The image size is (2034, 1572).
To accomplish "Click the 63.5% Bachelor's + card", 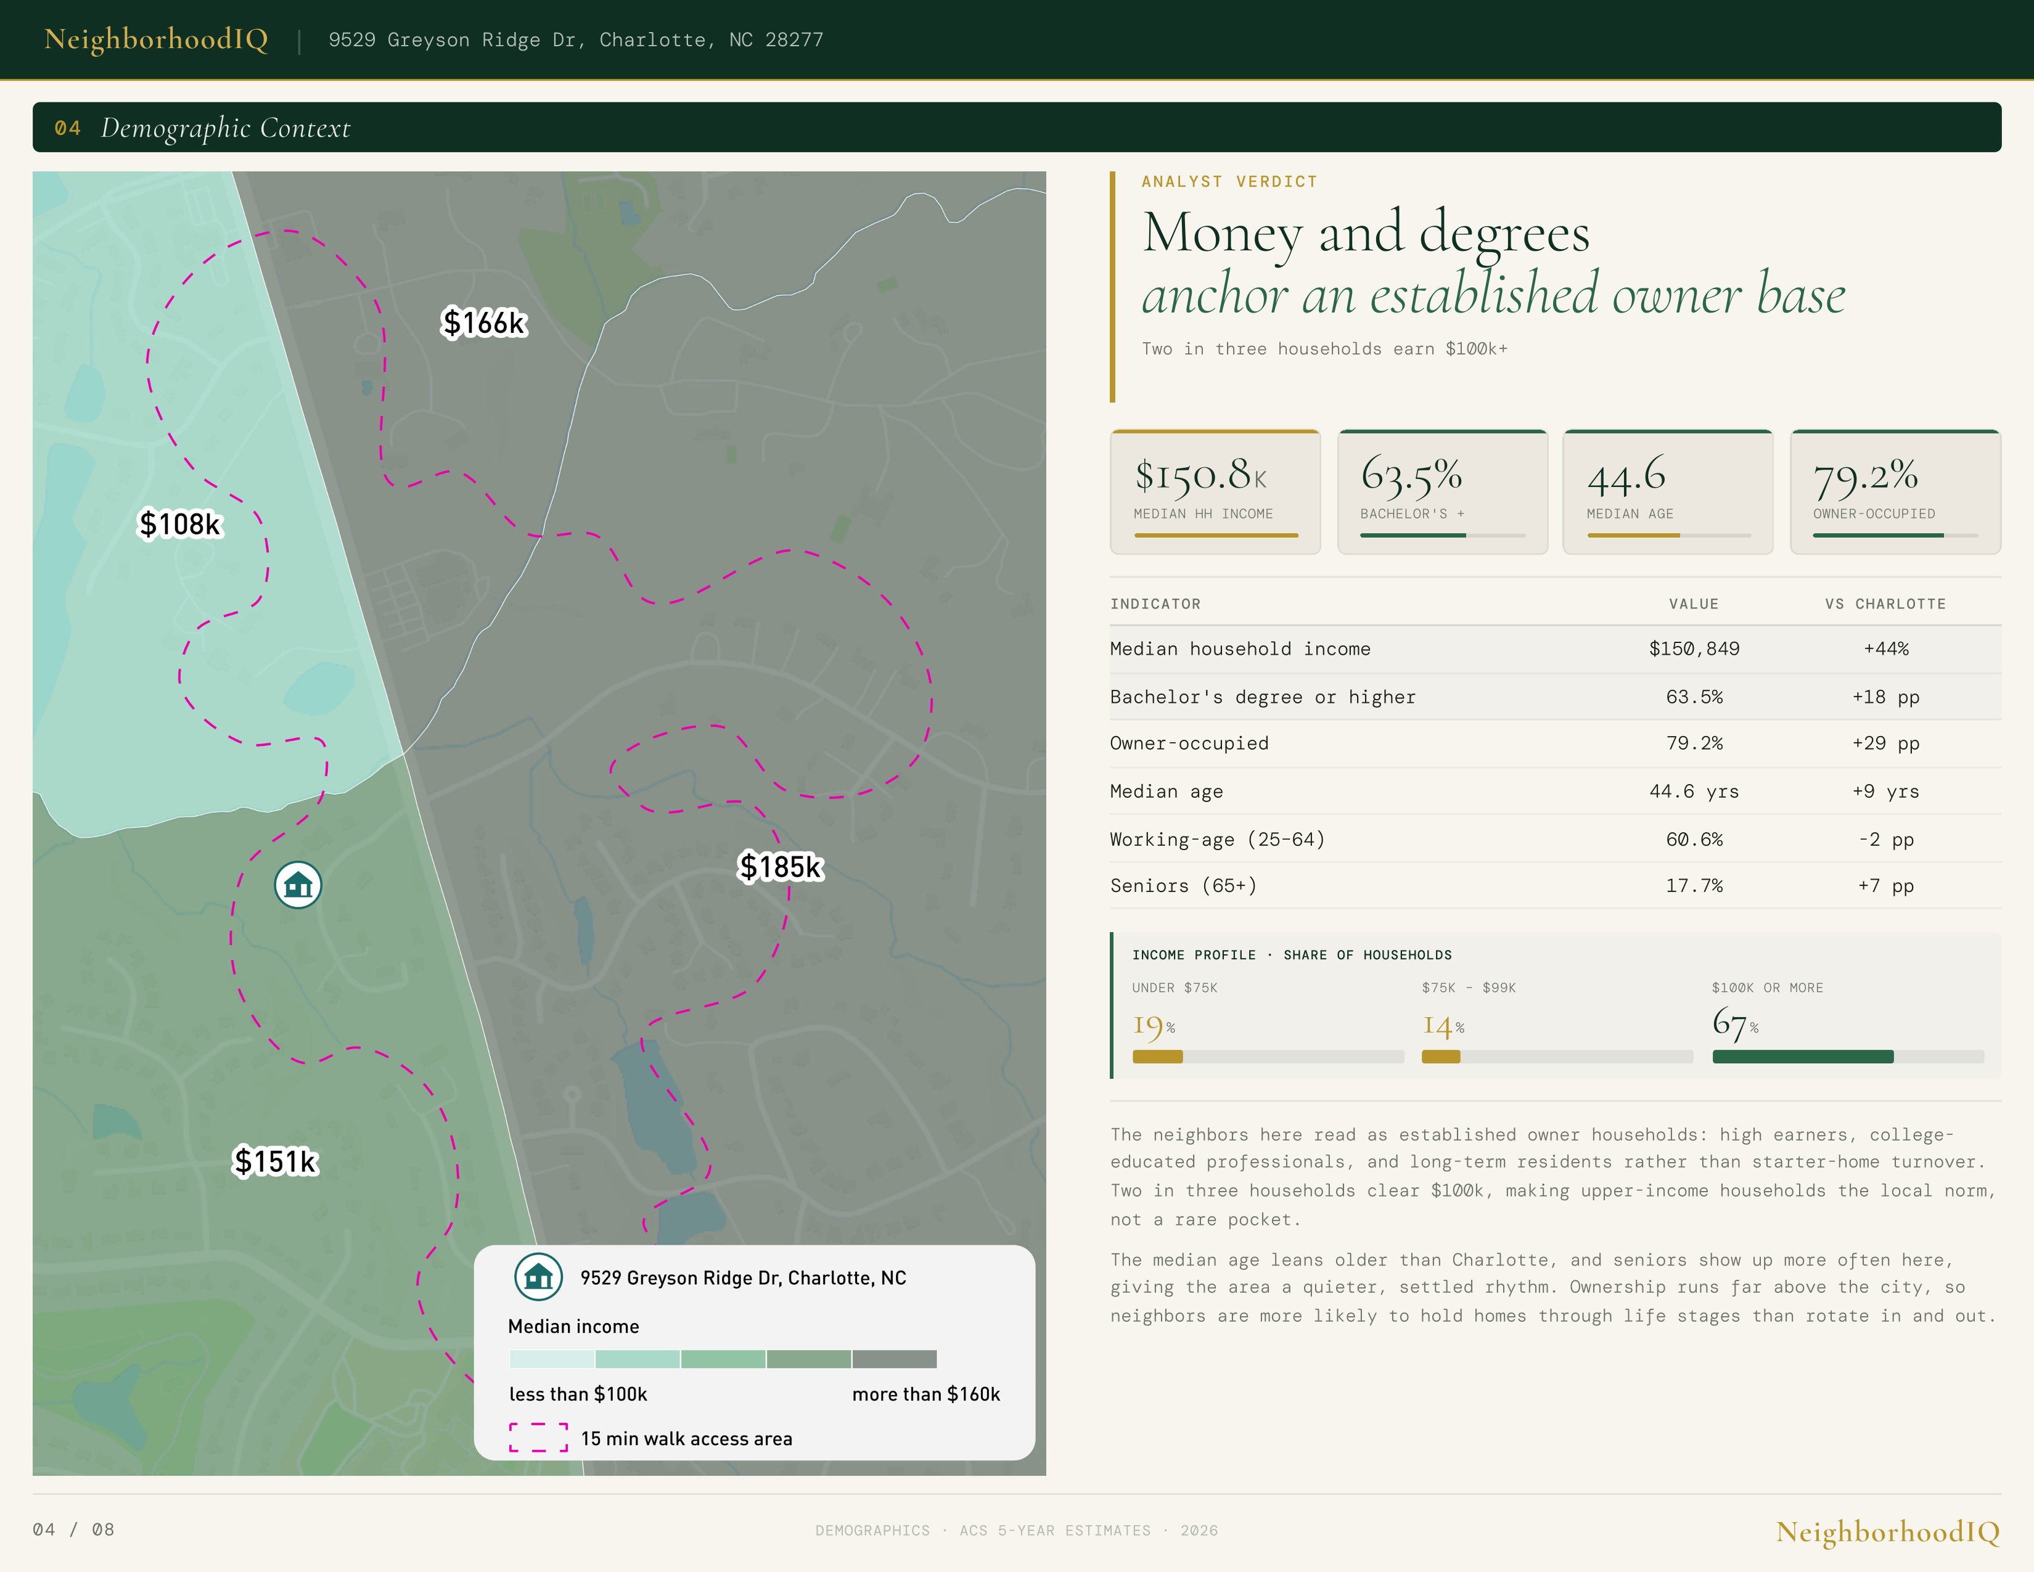I will (x=1443, y=492).
